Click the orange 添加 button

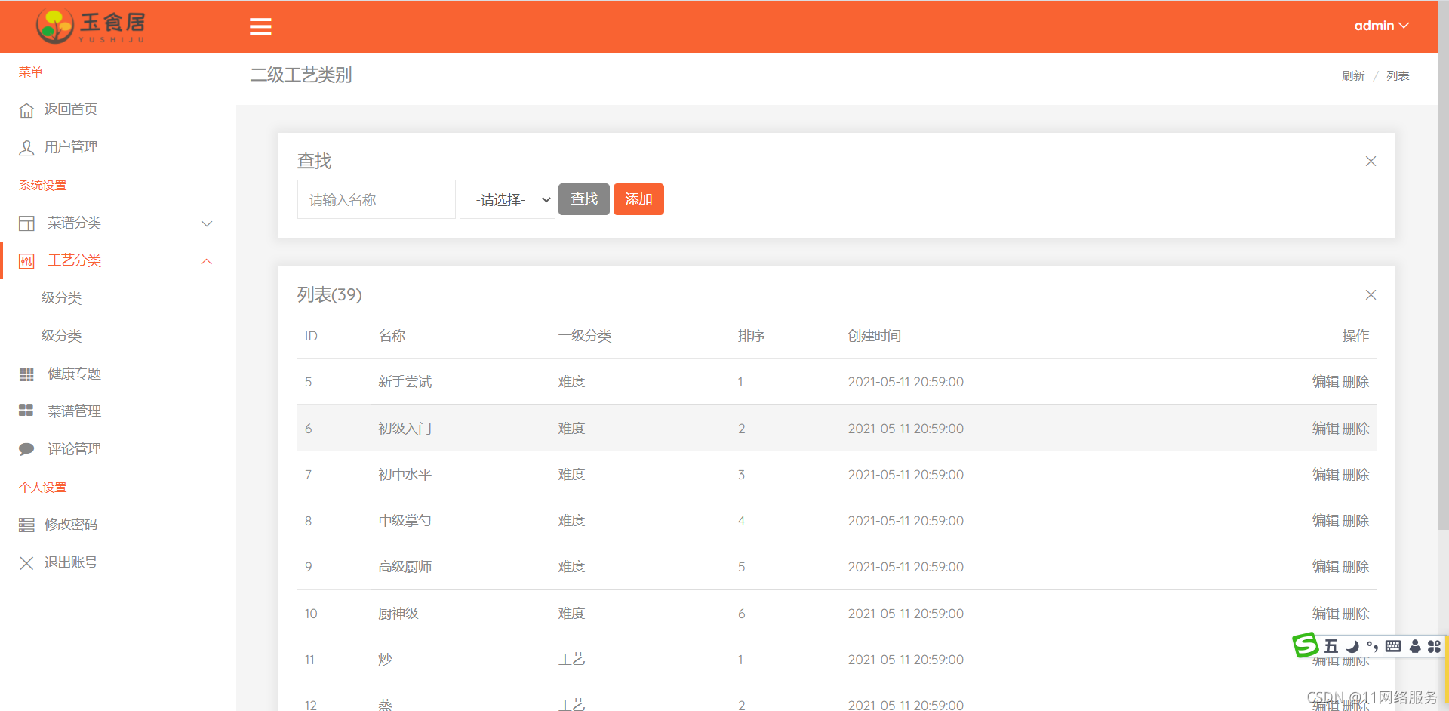(638, 199)
